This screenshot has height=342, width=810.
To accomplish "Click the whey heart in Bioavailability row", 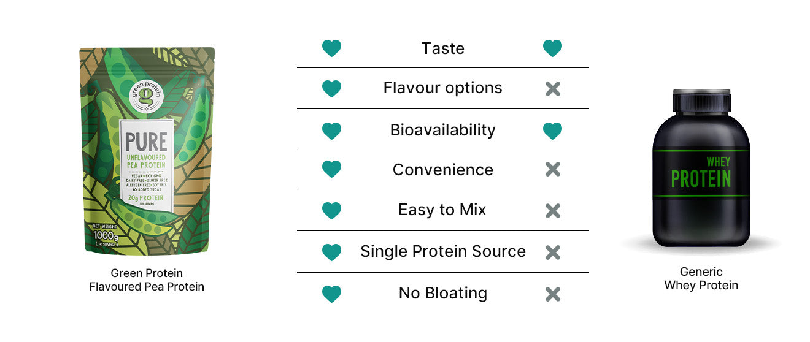I will click(552, 131).
